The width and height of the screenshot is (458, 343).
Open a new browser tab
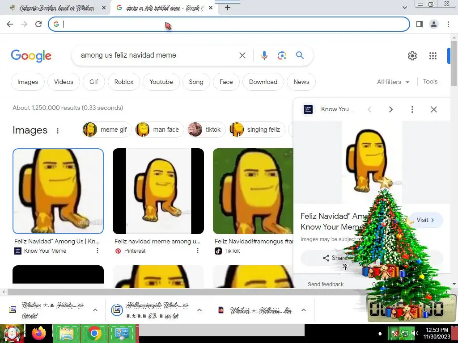[x=228, y=8]
